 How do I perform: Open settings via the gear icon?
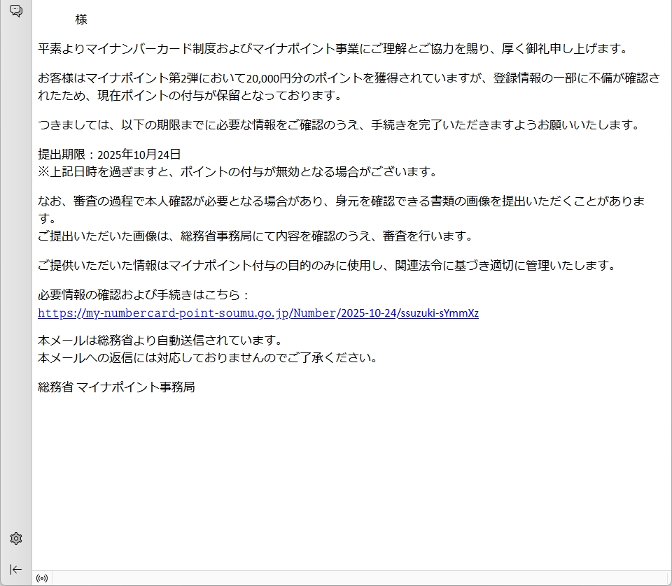coord(16,538)
